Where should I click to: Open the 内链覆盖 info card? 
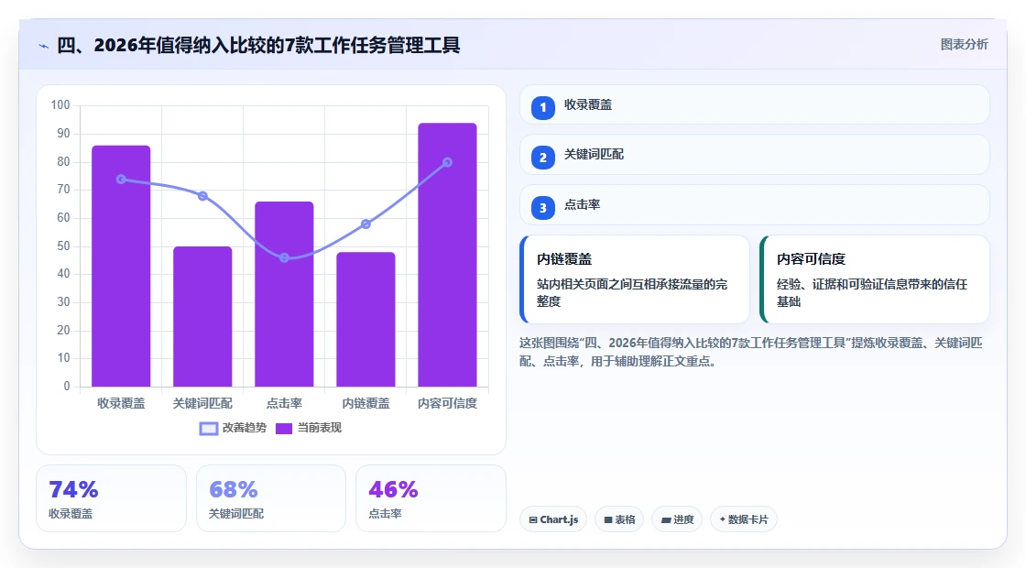(x=635, y=279)
